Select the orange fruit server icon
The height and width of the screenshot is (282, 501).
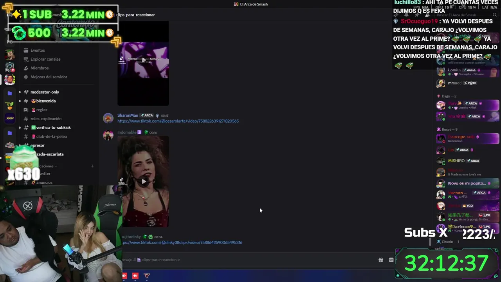pos(10,105)
